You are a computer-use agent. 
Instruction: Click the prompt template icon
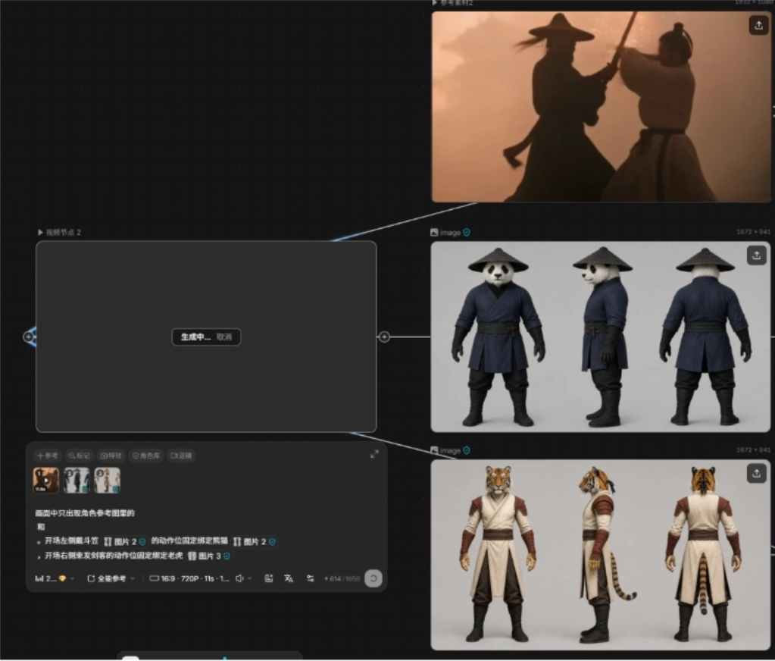pos(268,578)
